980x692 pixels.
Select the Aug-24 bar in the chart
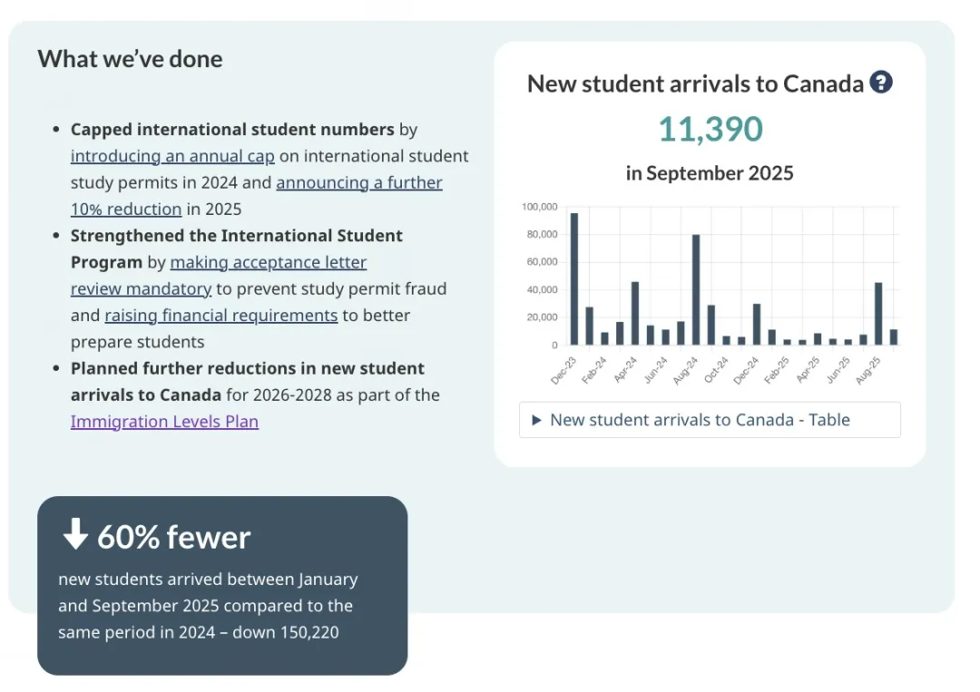pyautogui.click(x=696, y=290)
